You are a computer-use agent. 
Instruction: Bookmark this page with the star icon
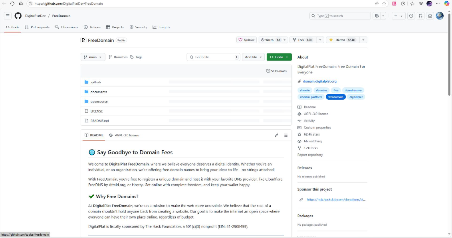tap(384, 4)
